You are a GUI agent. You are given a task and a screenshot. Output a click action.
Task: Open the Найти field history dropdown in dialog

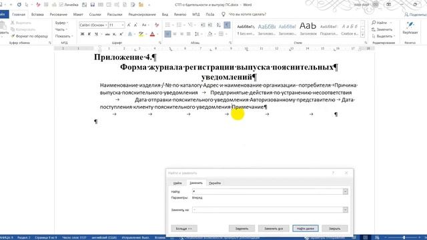[x=346, y=191]
